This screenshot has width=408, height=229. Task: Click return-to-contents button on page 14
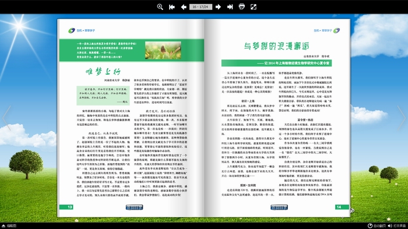(279, 207)
